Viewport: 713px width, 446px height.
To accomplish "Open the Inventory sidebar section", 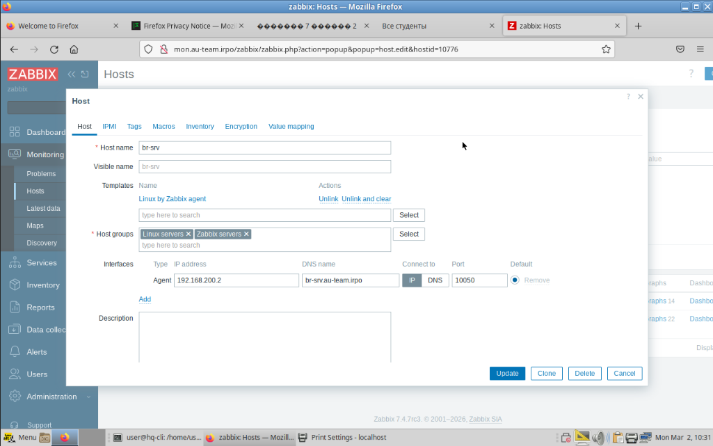I will tap(43, 285).
